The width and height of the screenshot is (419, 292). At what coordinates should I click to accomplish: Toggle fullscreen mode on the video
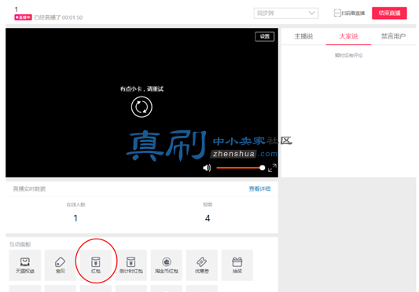coord(272,168)
